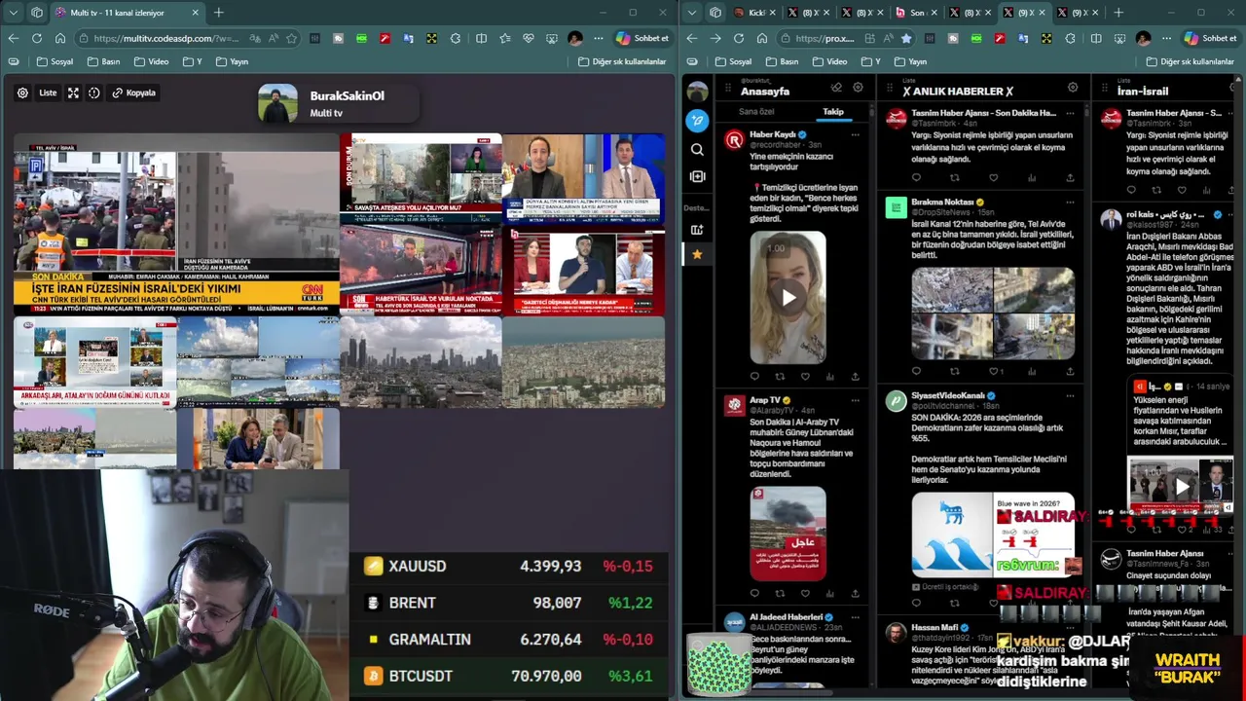This screenshot has width=1246, height=701.
Task: Like the Arap TV post
Action: click(805, 592)
